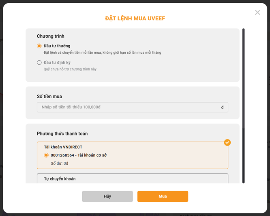Select the Tài khoản VNDIRECT payment card
270x216 pixels.
click(x=133, y=155)
